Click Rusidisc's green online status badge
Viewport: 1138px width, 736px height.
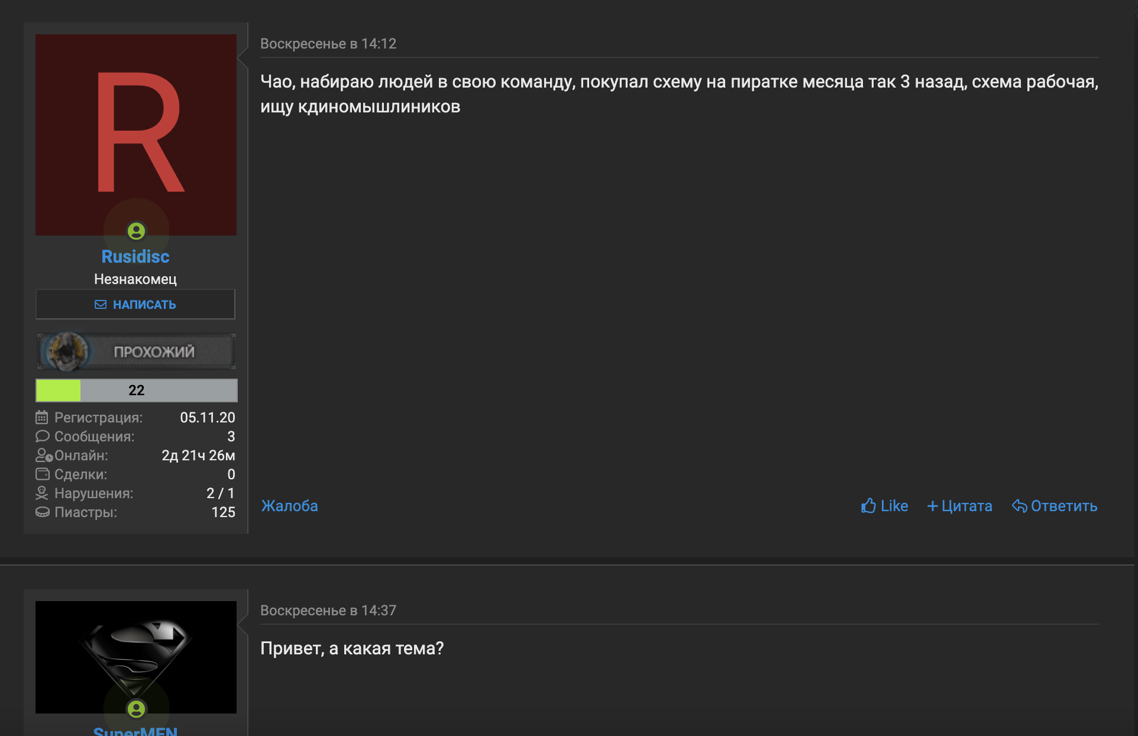click(x=137, y=231)
